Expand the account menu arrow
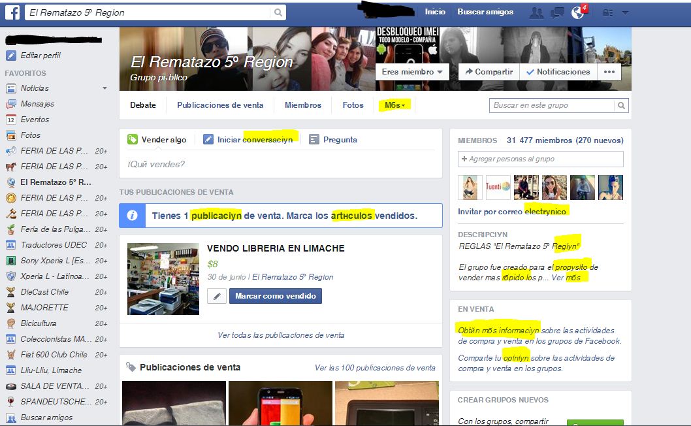This screenshot has width=691, height=426. point(625,13)
